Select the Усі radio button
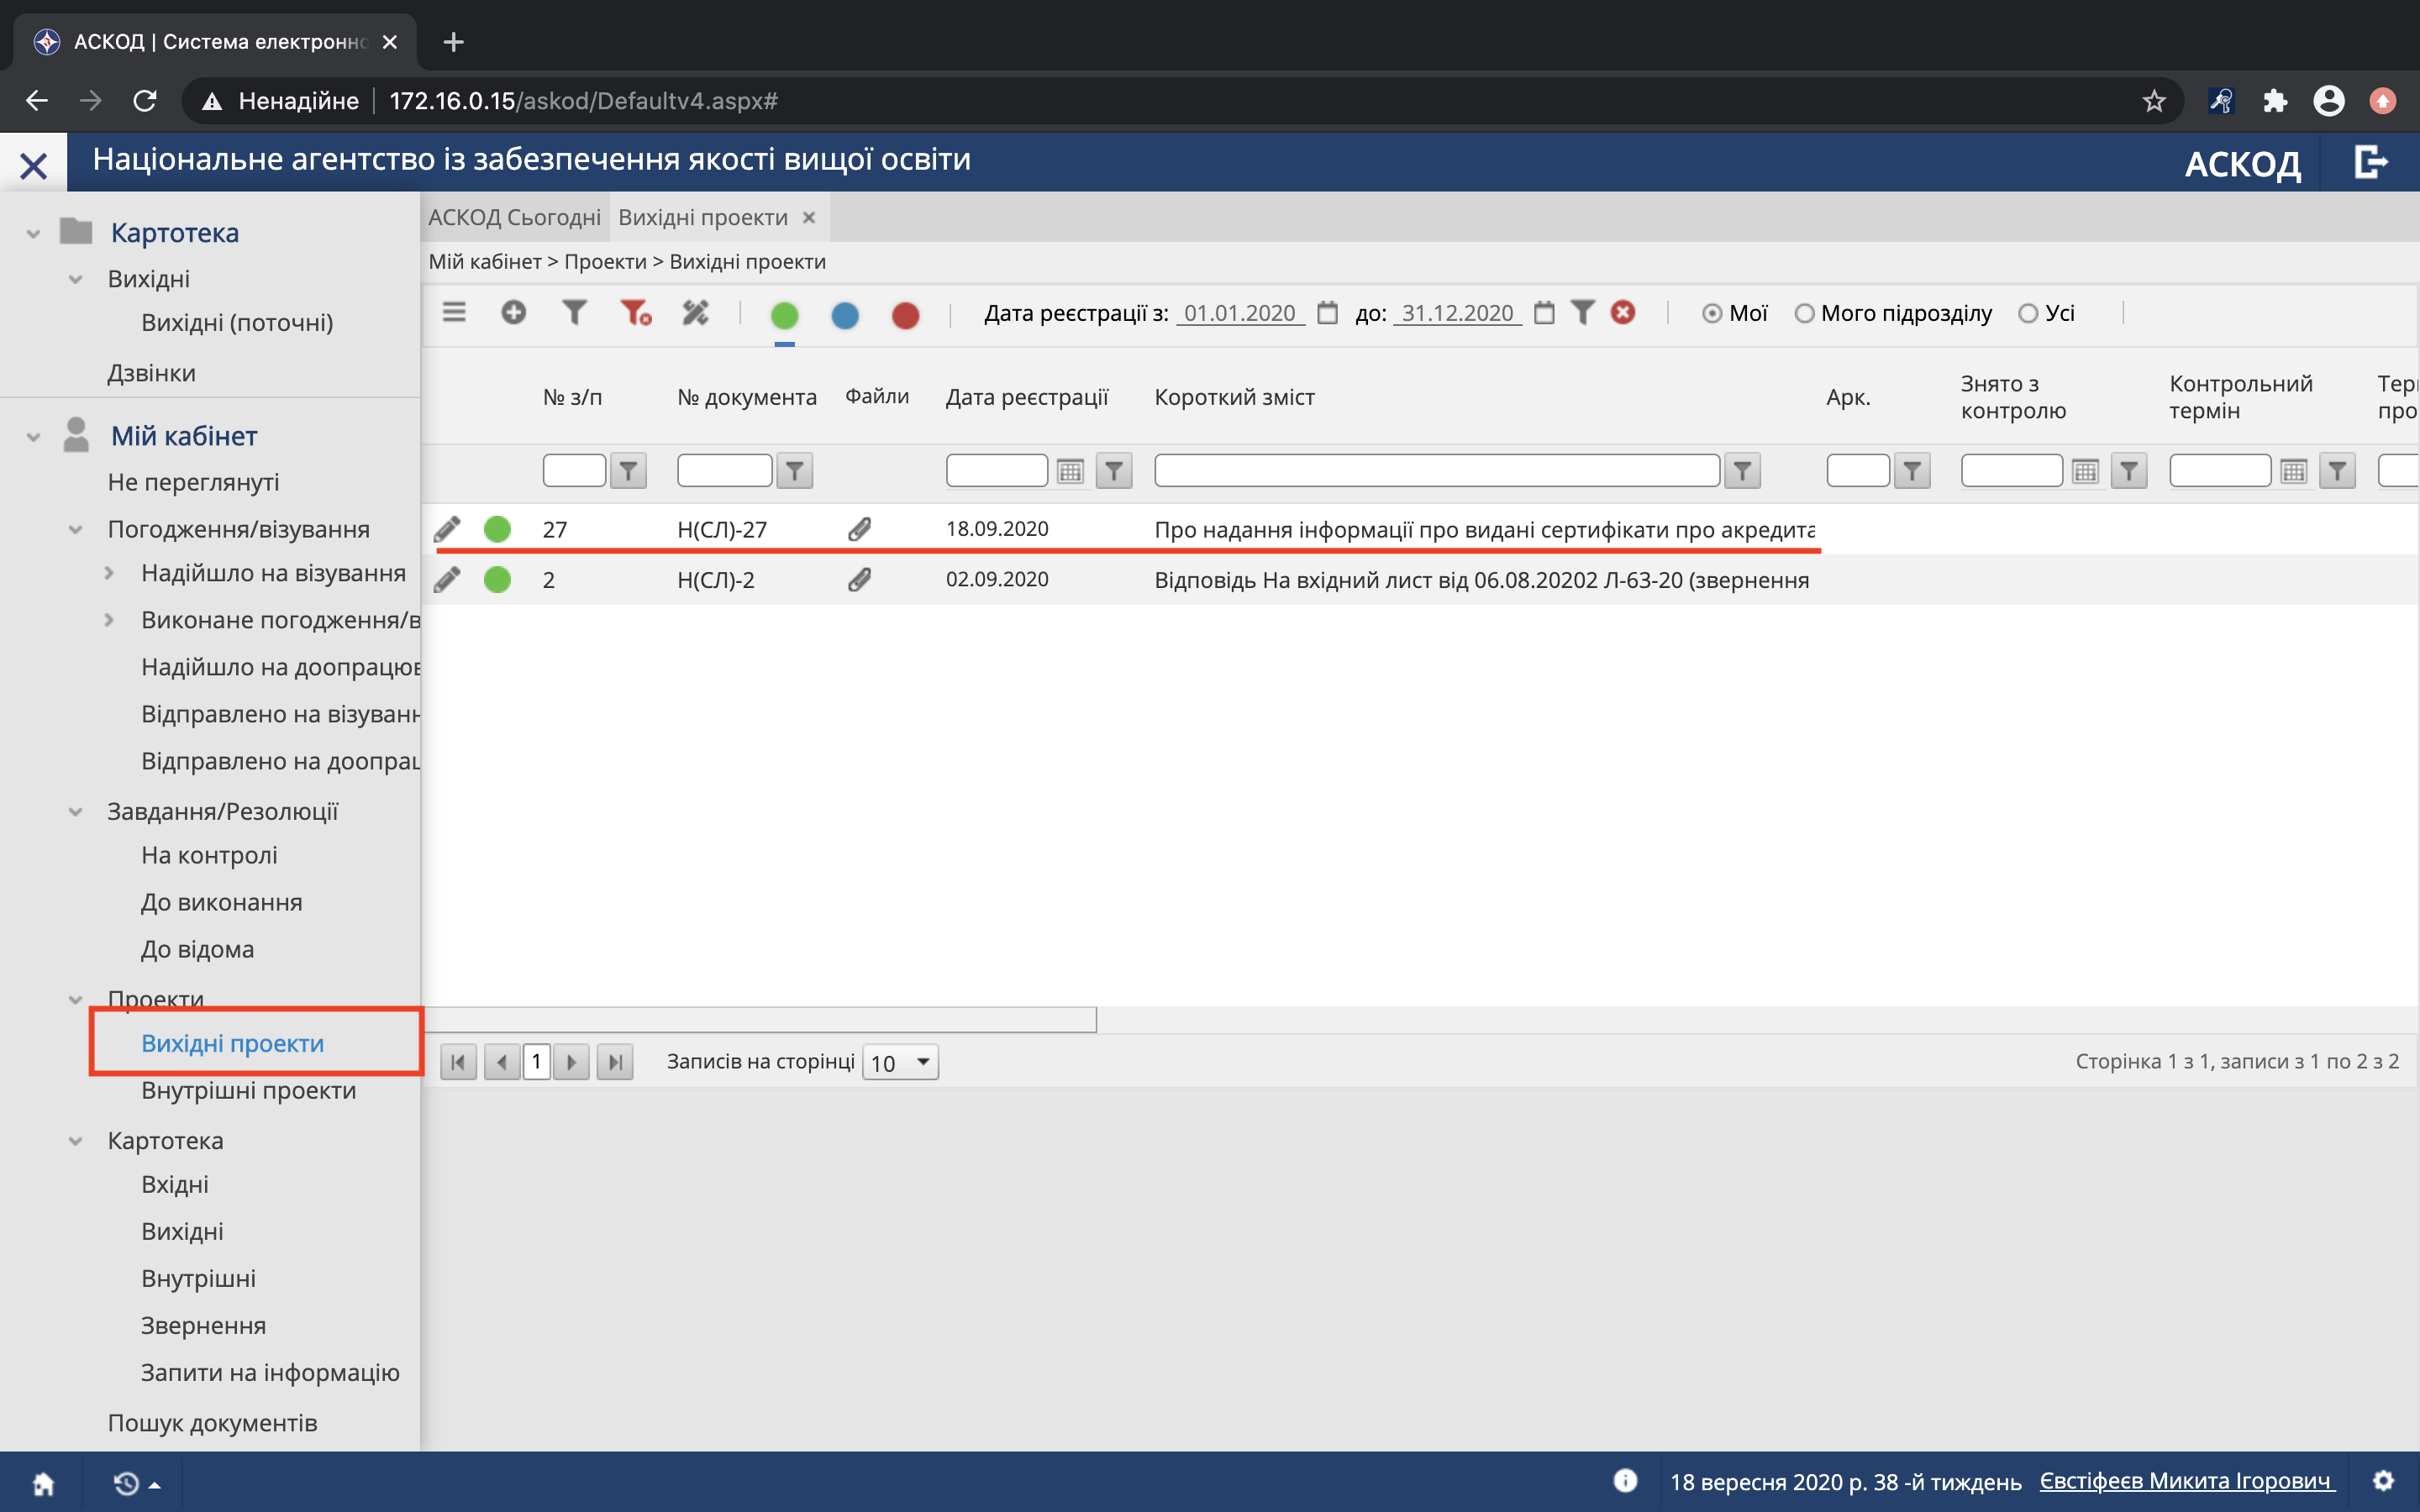 click(x=2028, y=314)
